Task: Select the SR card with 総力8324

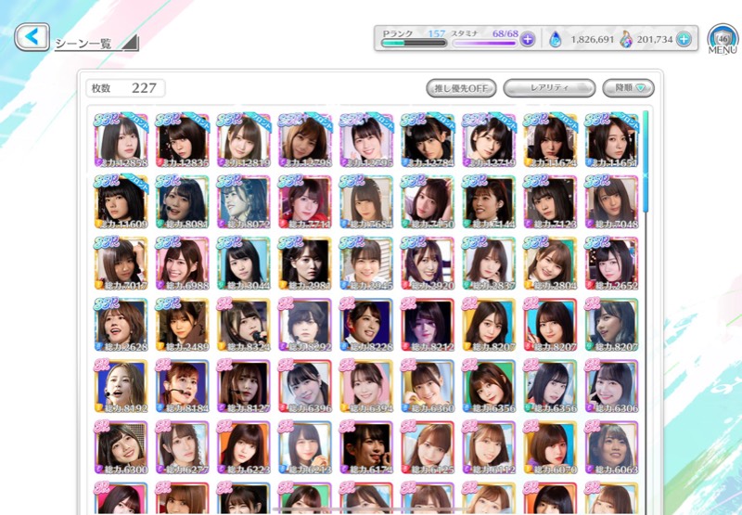Action: (244, 325)
